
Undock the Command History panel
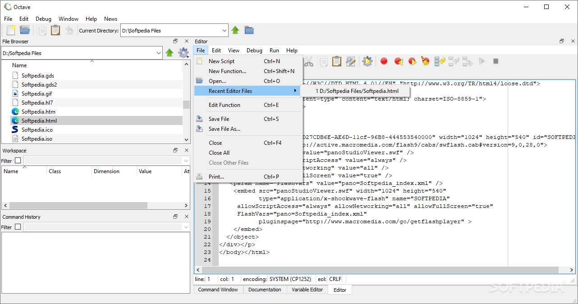point(175,216)
